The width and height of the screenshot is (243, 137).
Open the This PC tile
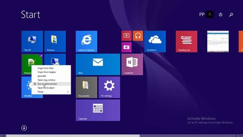point(32,41)
